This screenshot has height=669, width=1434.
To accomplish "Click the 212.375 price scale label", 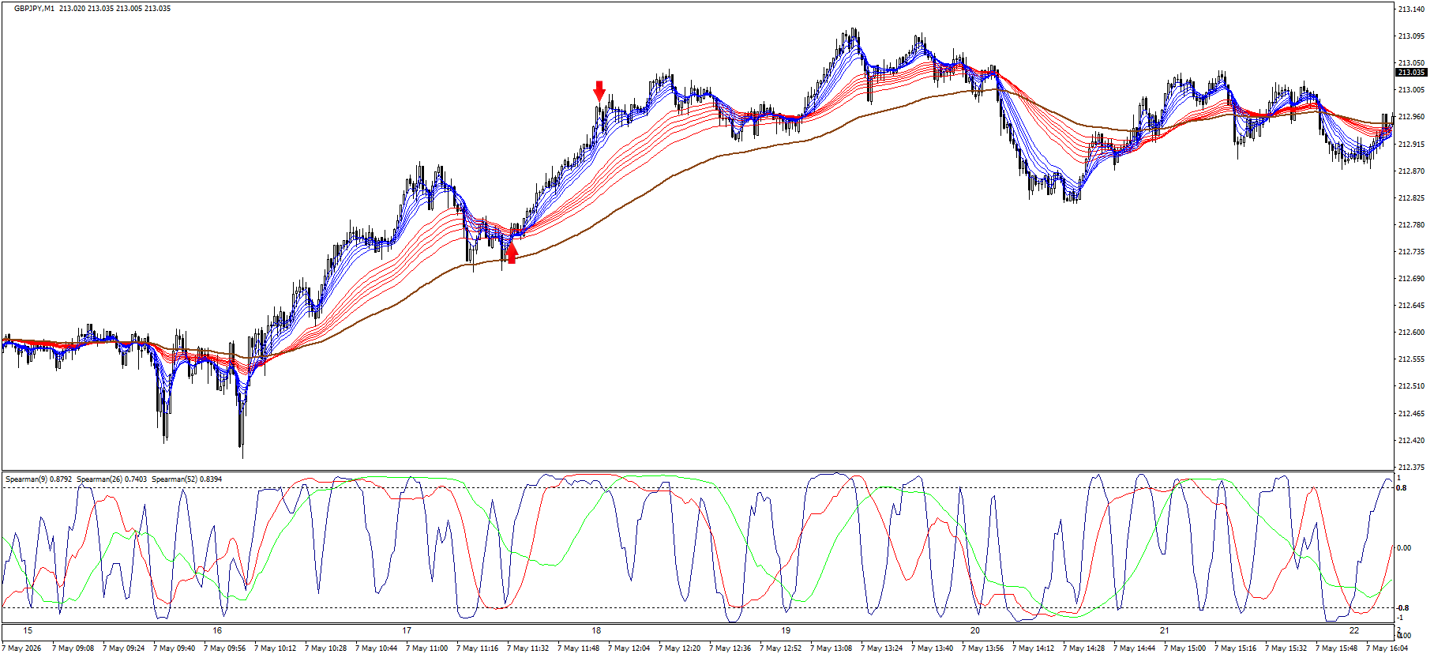I will [x=1411, y=467].
